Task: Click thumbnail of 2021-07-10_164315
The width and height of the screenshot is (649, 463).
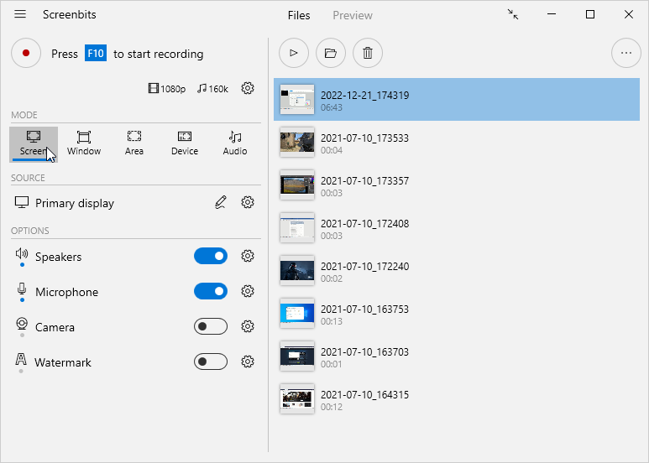Action: (x=297, y=399)
